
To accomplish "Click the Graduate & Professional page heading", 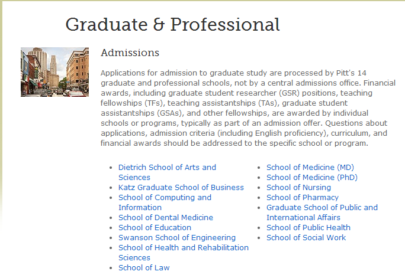I will pos(172,25).
